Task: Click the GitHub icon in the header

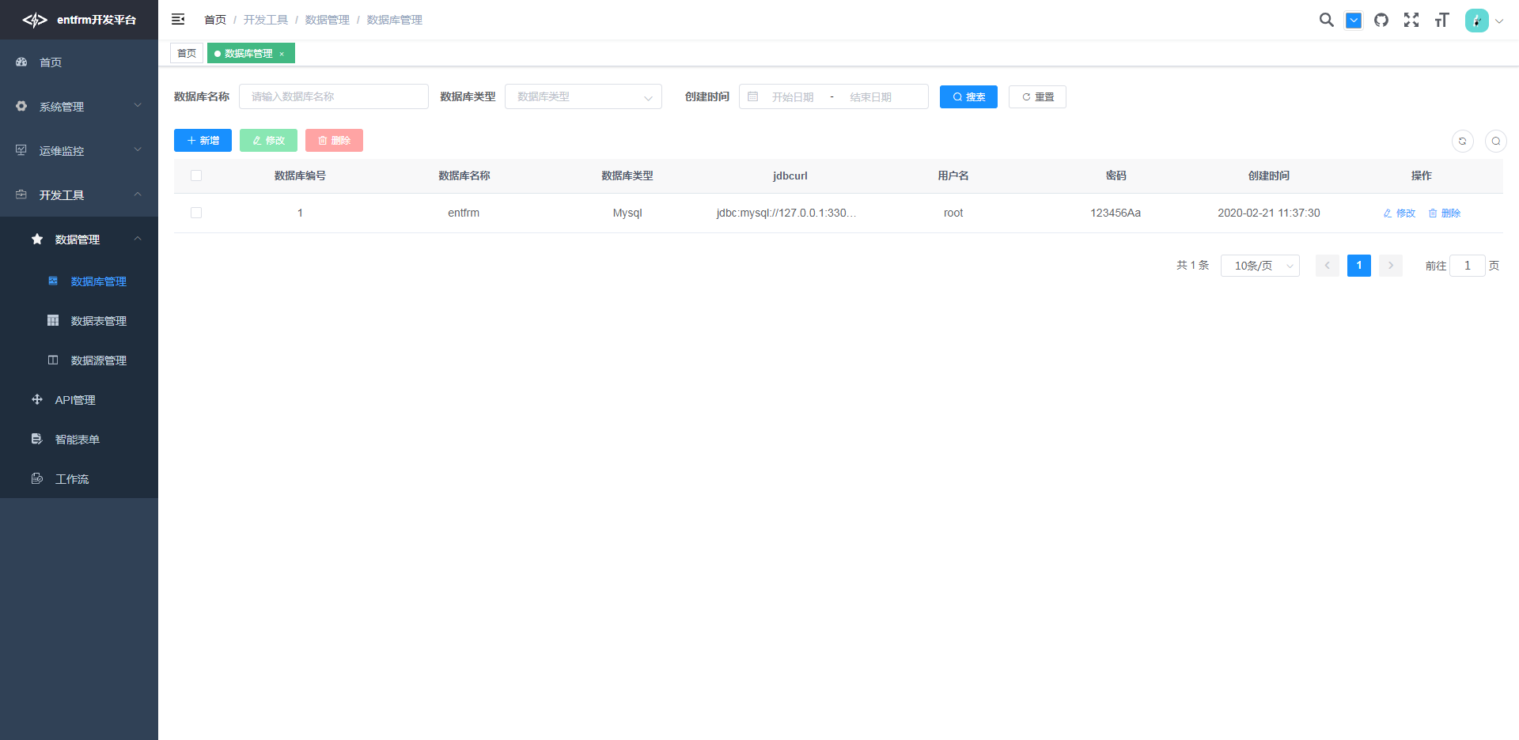Action: tap(1382, 20)
